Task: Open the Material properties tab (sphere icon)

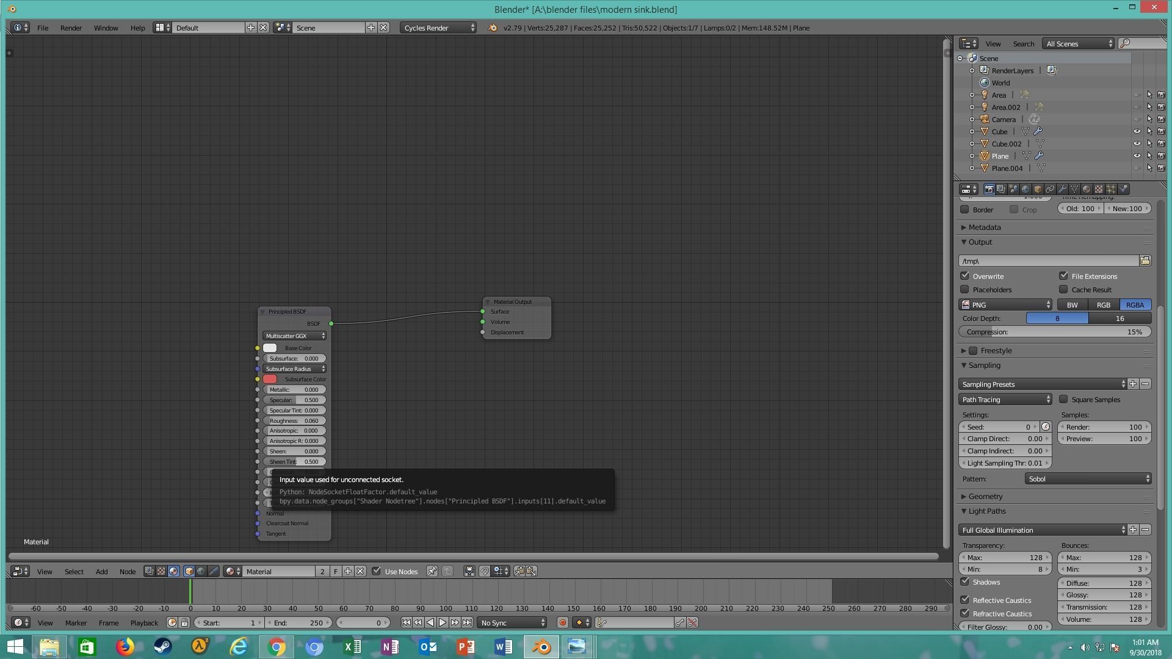Action: pyautogui.click(x=1087, y=189)
